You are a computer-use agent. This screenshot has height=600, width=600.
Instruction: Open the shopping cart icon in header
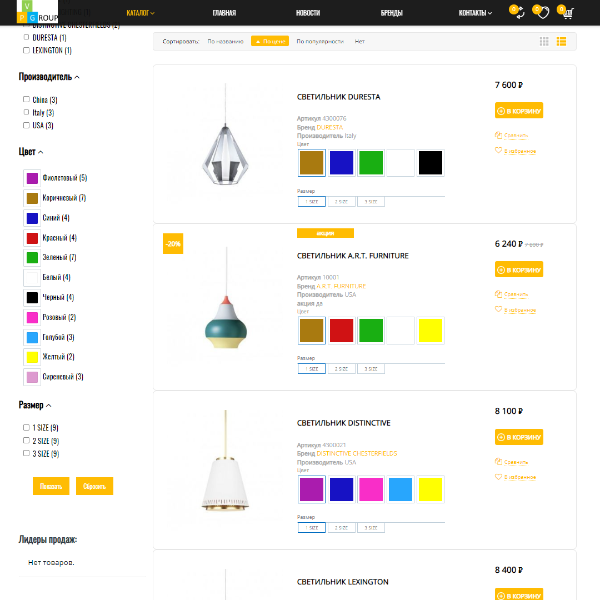(568, 13)
